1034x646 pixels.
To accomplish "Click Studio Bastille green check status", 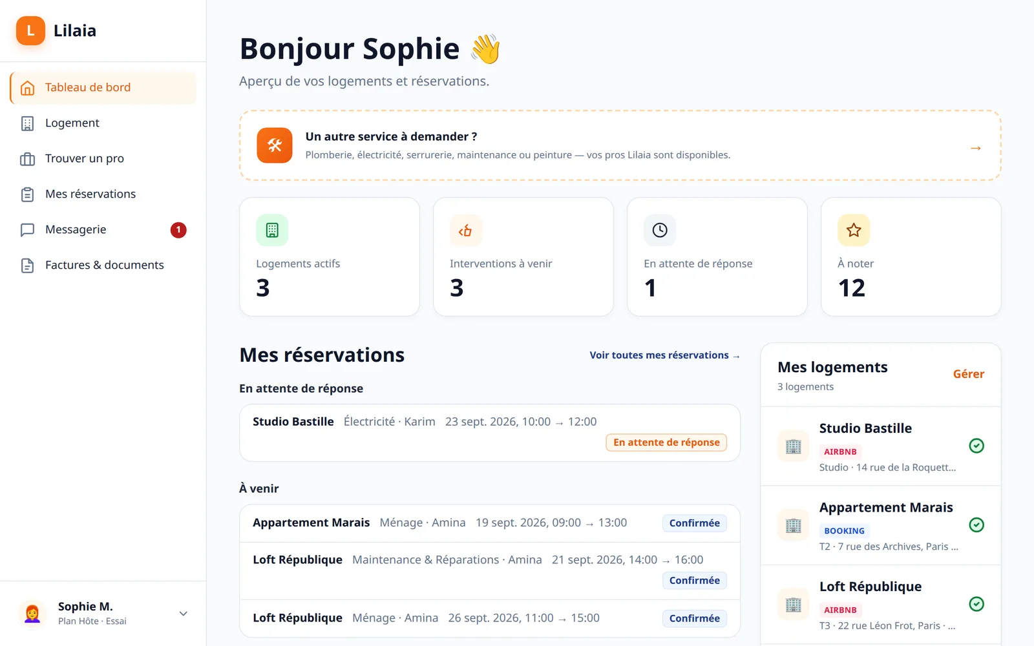I will pyautogui.click(x=976, y=446).
